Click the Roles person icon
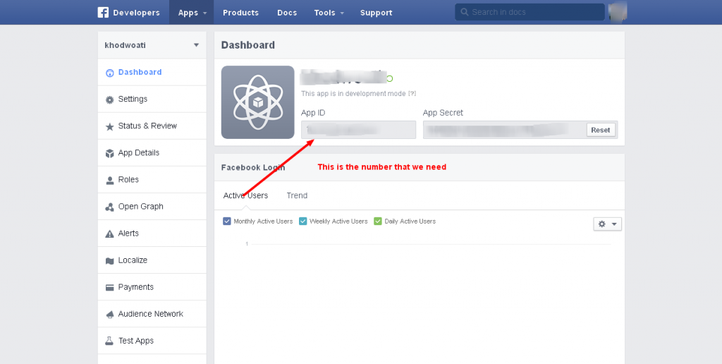Viewport: 722px width, 364px height. click(109, 180)
